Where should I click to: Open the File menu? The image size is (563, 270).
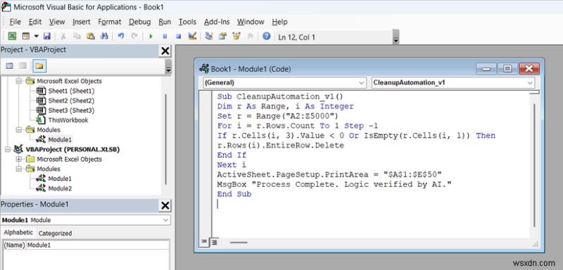(15, 22)
